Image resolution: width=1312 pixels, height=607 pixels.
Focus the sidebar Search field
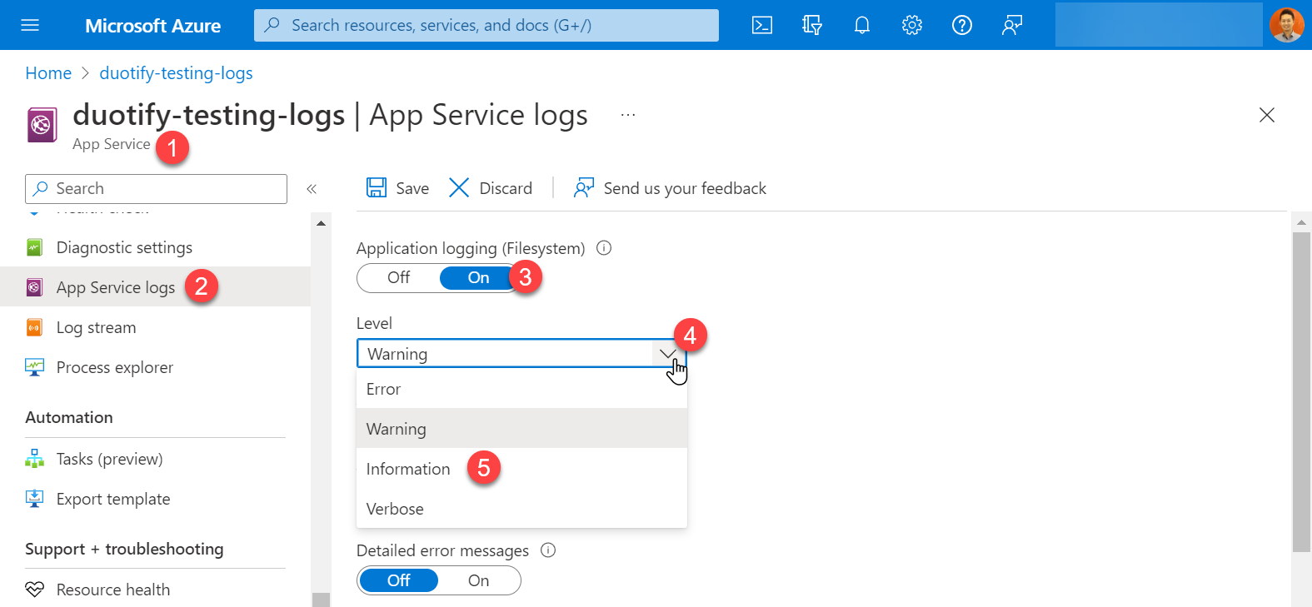(x=156, y=189)
